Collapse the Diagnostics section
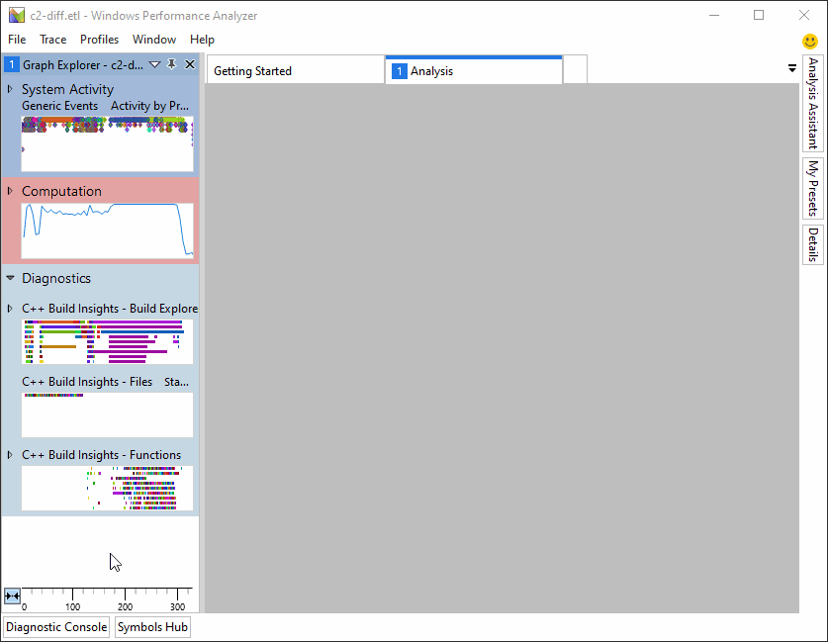The width and height of the screenshot is (828, 642). (9, 278)
